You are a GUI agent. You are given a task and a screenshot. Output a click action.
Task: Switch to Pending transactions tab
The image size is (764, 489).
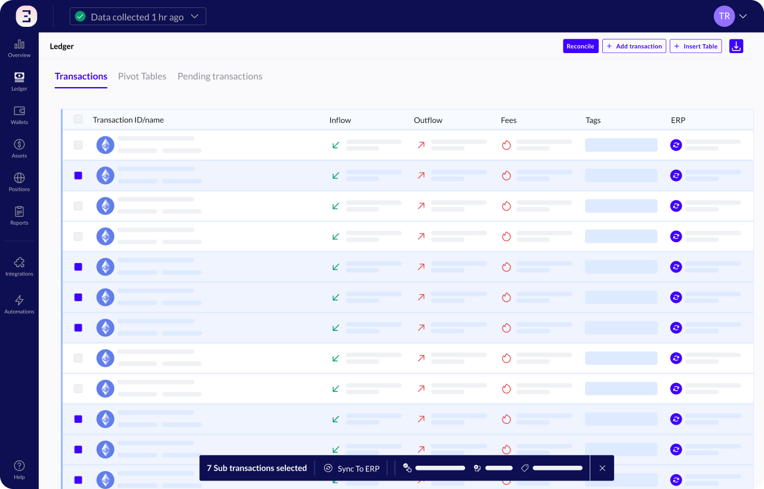tap(220, 76)
